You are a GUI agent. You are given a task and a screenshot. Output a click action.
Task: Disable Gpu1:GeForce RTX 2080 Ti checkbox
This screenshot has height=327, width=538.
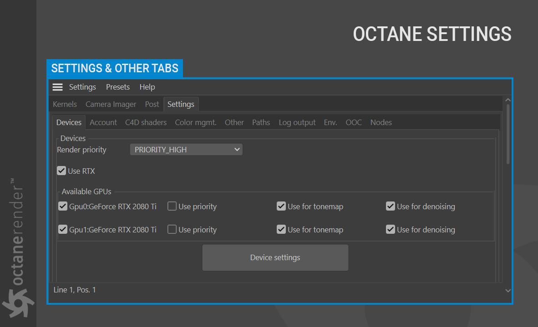pyautogui.click(x=63, y=229)
